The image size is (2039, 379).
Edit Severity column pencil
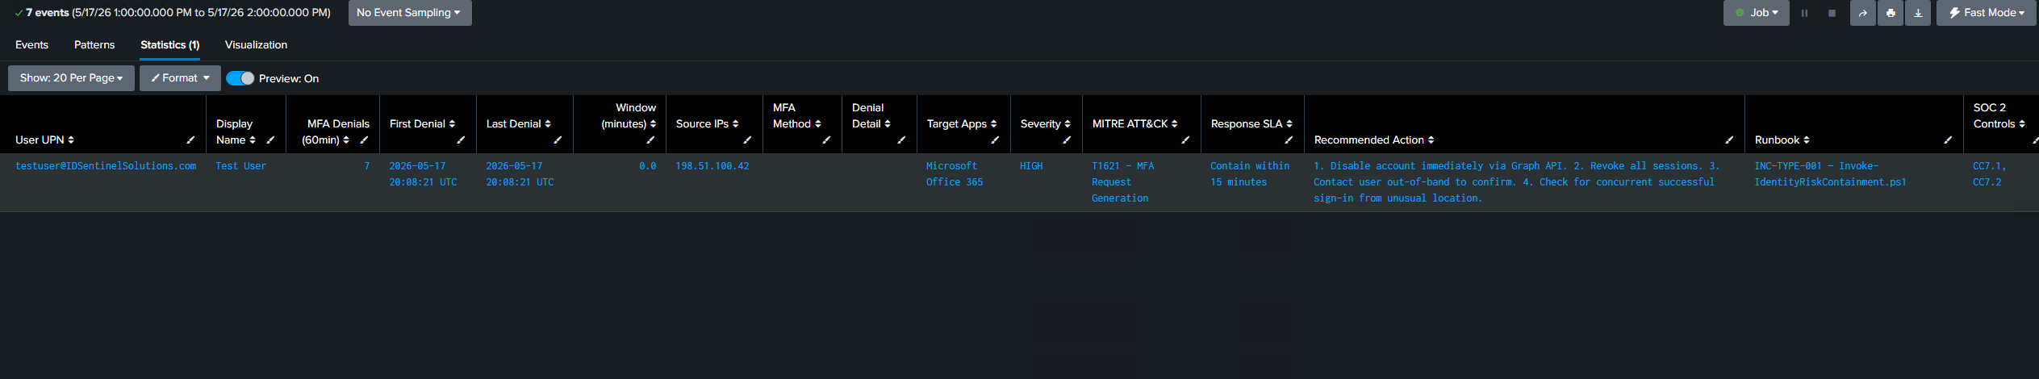pos(1067,140)
